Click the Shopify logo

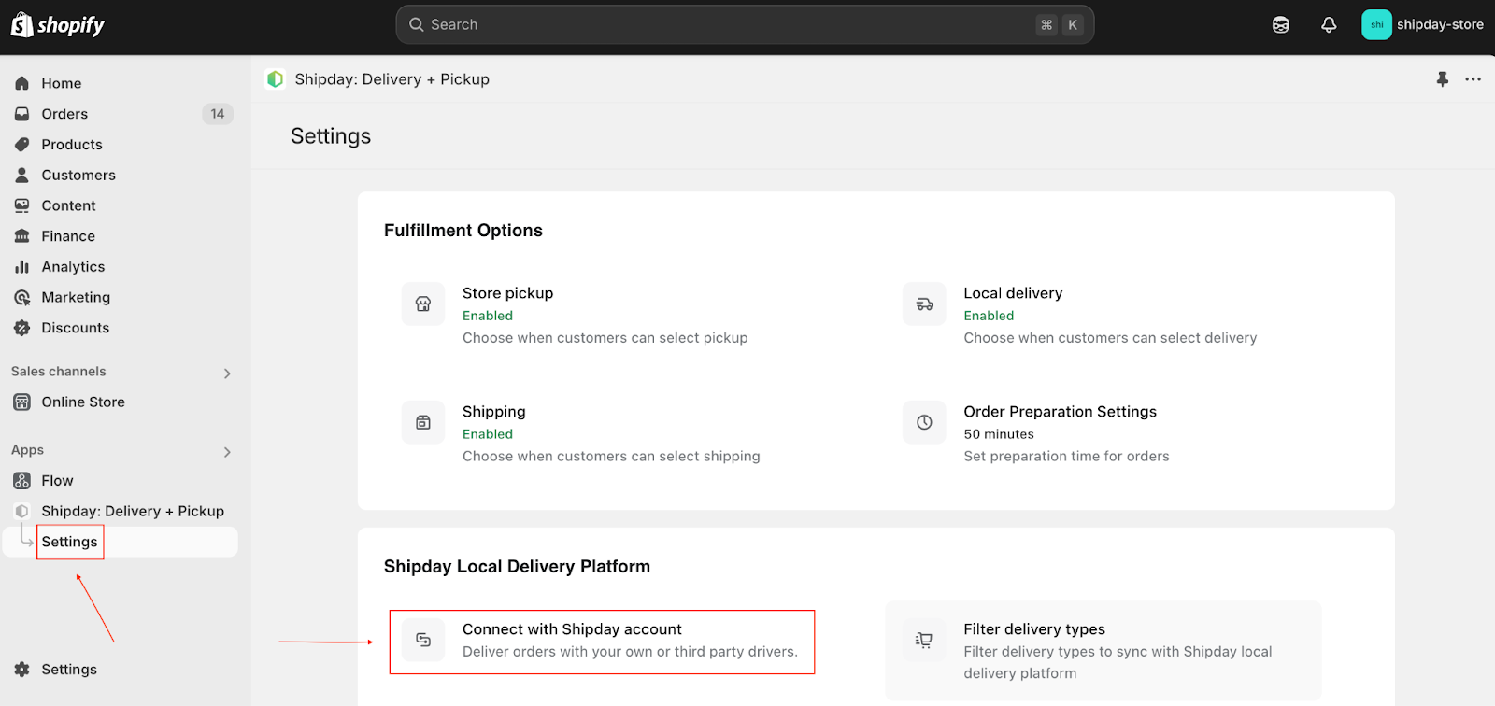pyautogui.click(x=58, y=25)
